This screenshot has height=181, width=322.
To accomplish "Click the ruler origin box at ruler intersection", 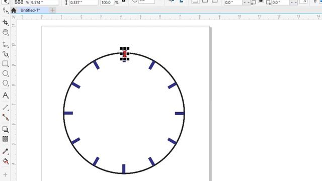I will 14,17.
